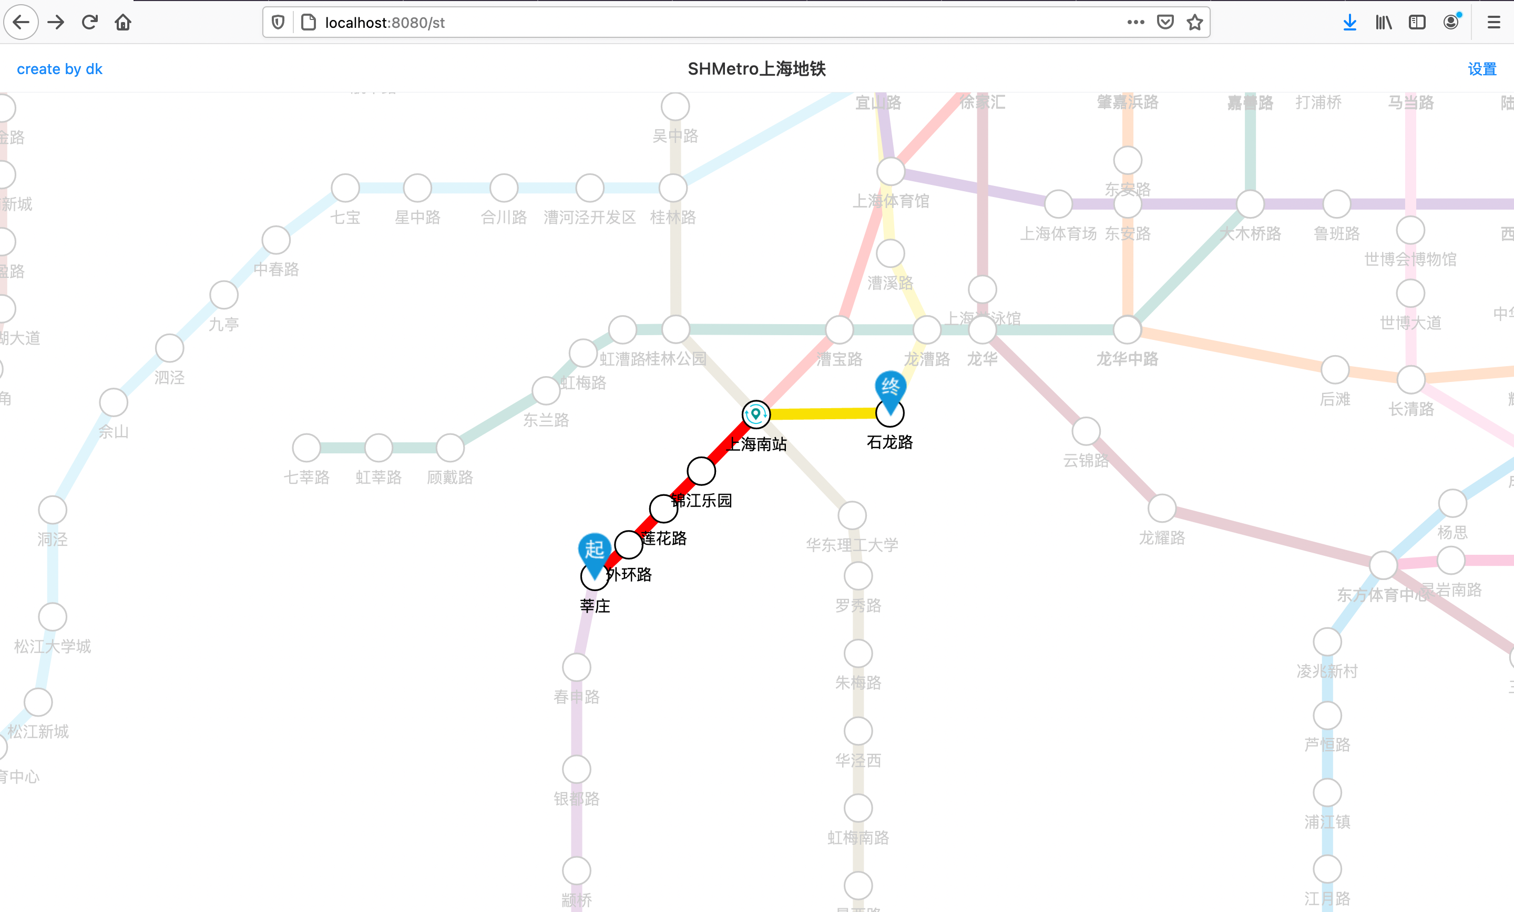Toggle the sidebar view icon
The width and height of the screenshot is (1514, 912).
(x=1417, y=23)
